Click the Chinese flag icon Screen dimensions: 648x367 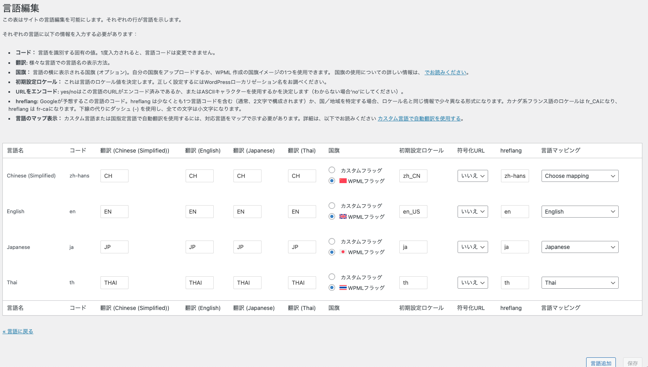[343, 181]
